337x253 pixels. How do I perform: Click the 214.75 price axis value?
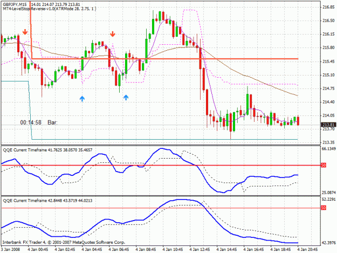click(x=328, y=88)
